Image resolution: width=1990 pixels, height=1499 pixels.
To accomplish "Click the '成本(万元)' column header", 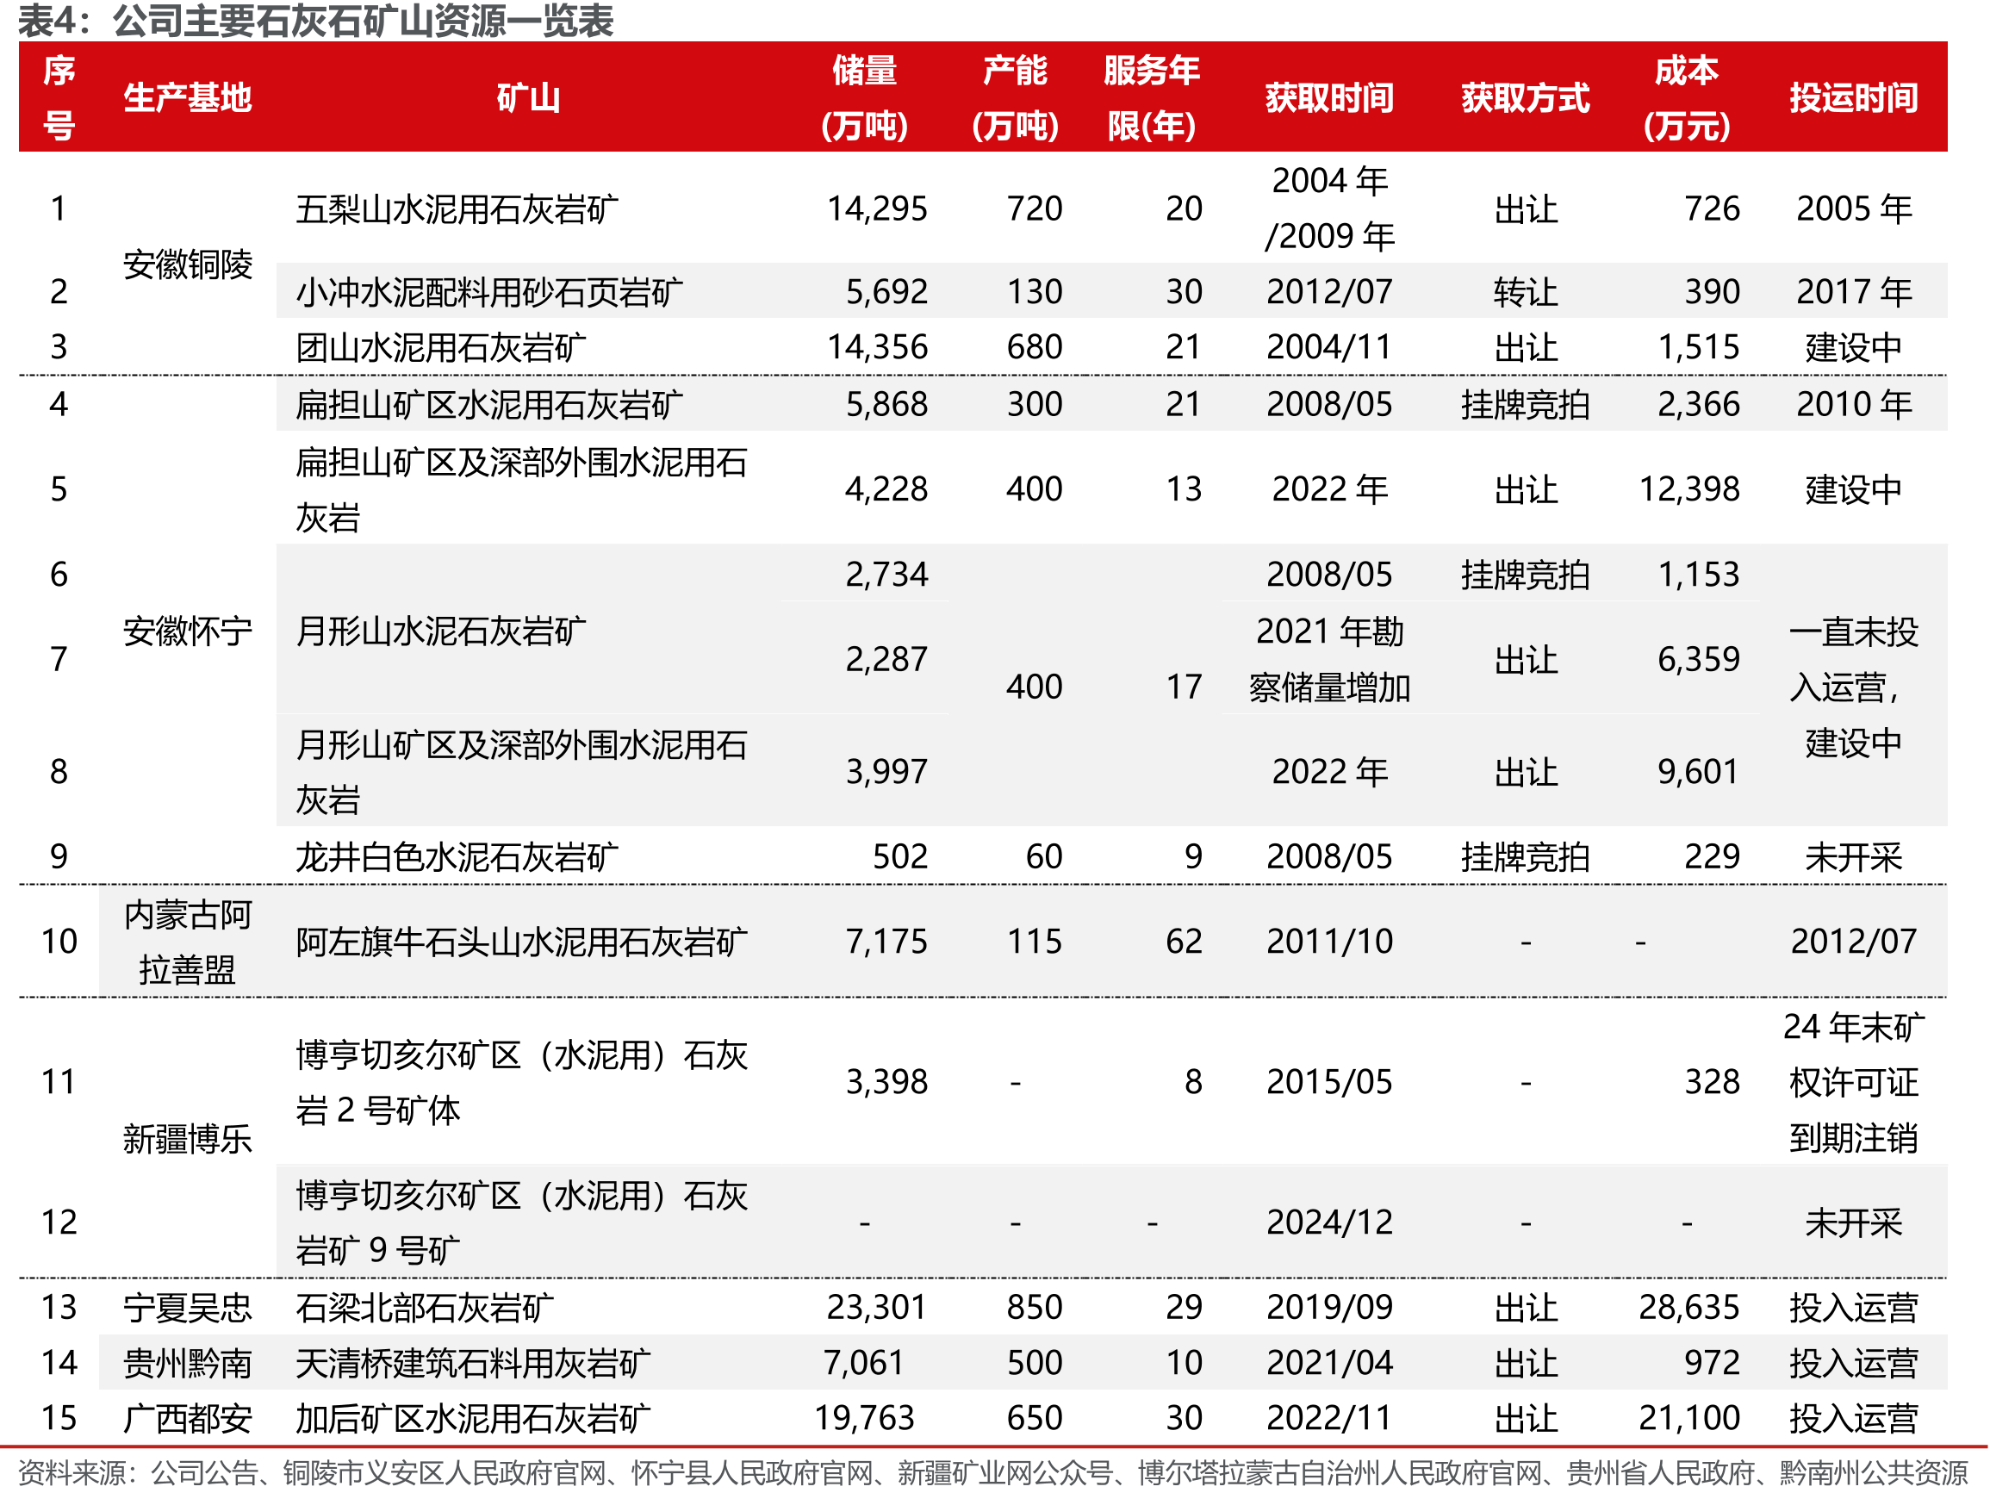I will (x=1686, y=97).
